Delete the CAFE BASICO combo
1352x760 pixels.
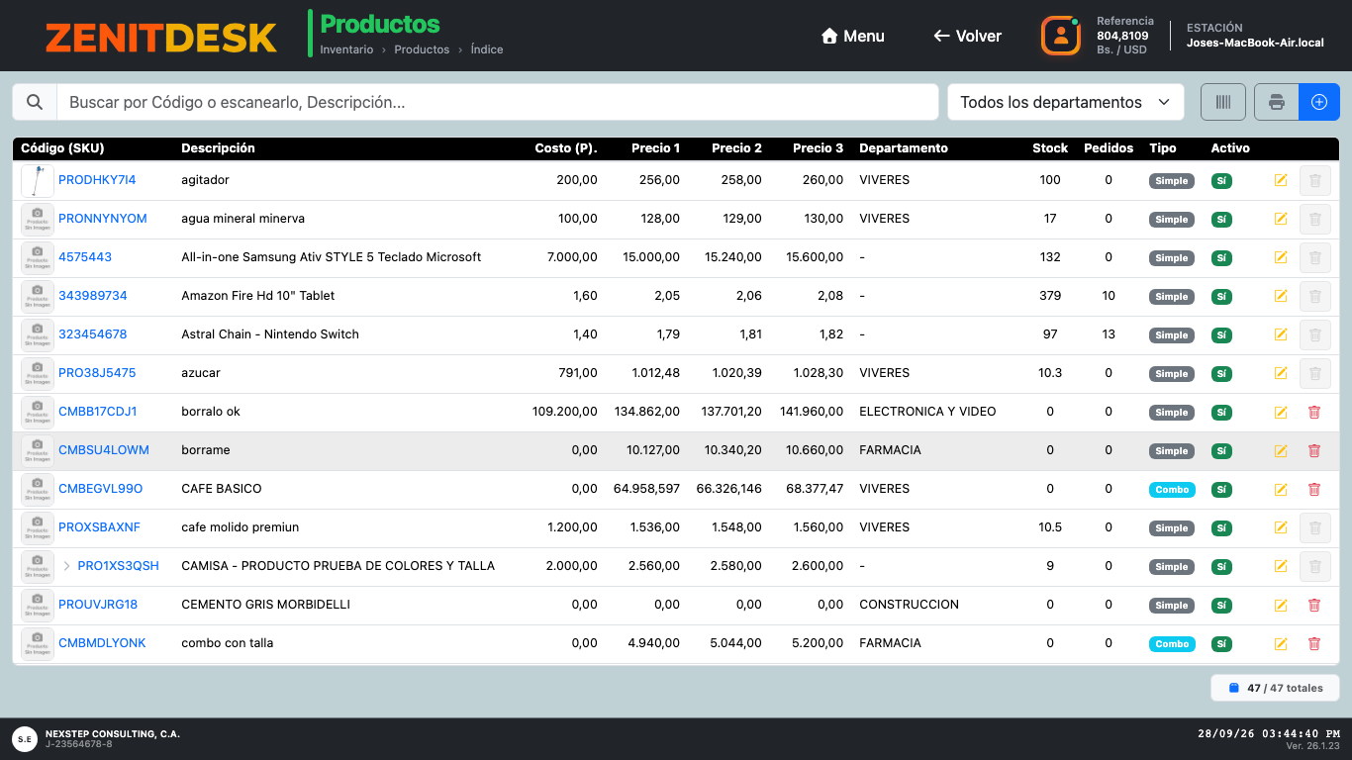point(1314,489)
